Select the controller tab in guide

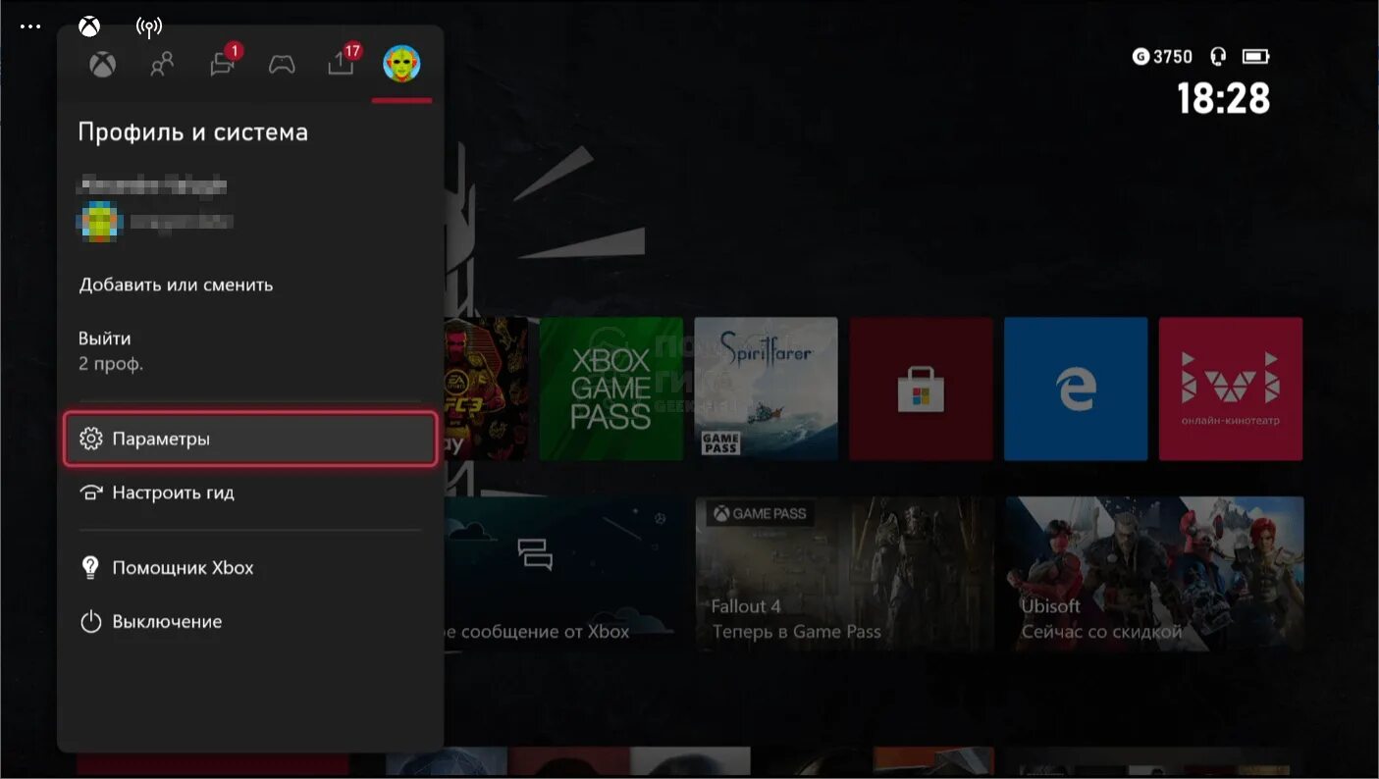tap(282, 65)
